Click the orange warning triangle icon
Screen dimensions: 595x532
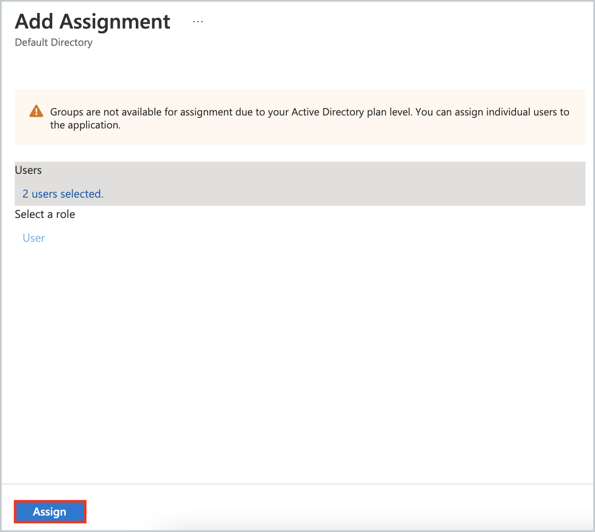(x=36, y=112)
